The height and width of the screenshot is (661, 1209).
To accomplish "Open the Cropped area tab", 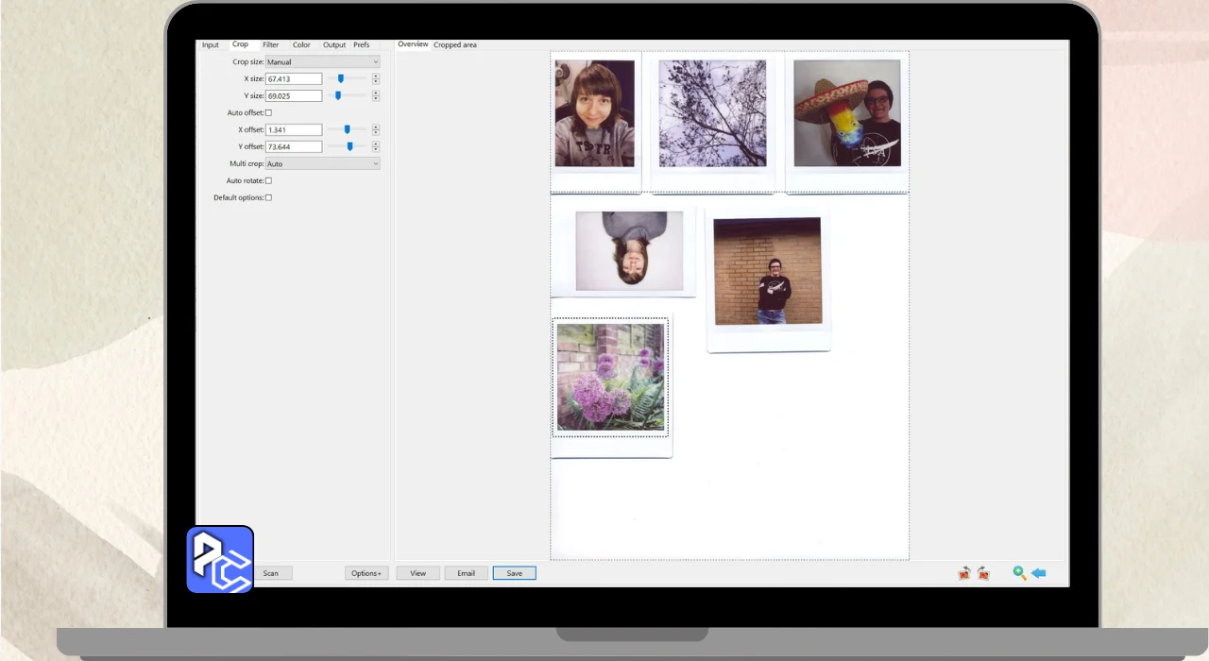I will tap(455, 45).
